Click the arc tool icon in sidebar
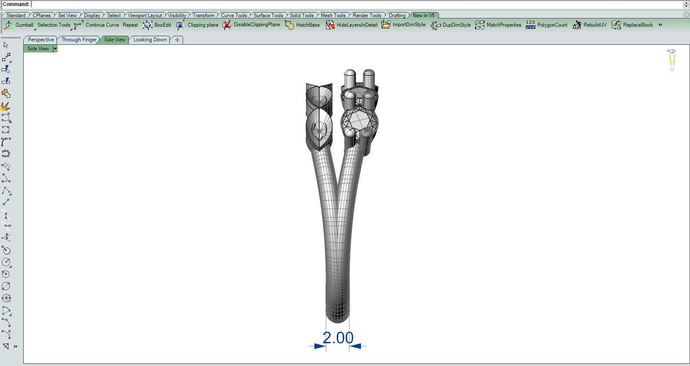The width and height of the screenshot is (690, 366). click(x=6, y=310)
